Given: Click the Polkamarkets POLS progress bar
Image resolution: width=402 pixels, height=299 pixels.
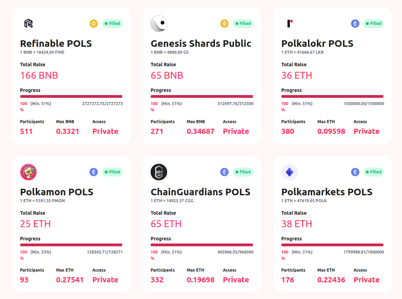Looking at the screenshot, I should [x=332, y=245].
